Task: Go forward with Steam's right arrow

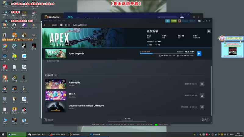Action: (49, 25)
